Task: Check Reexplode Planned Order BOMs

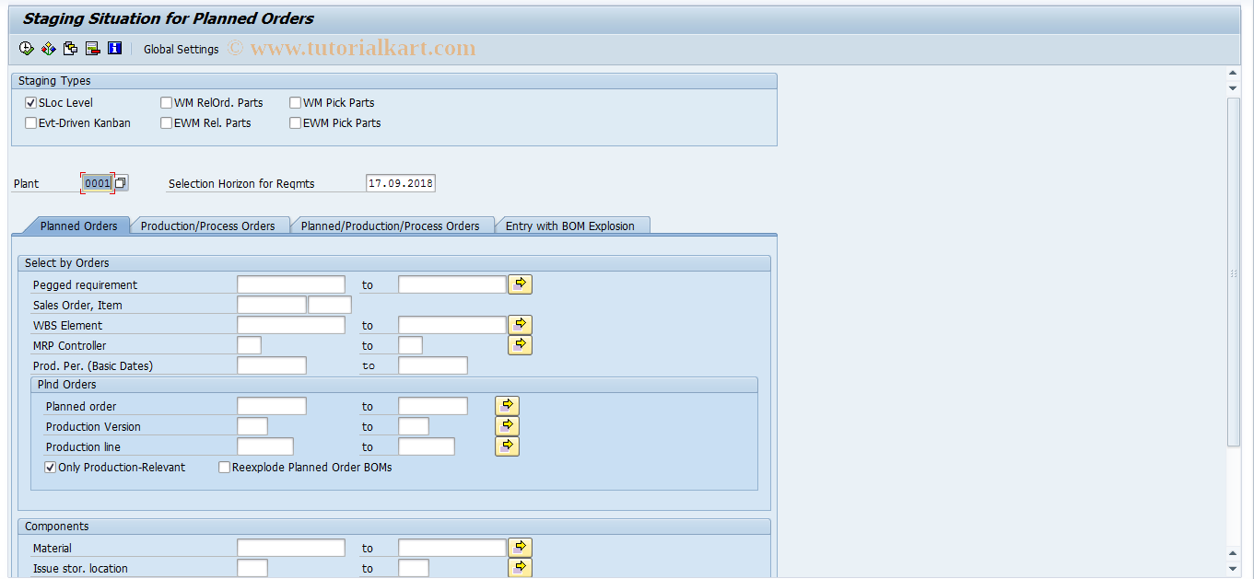Action: (x=224, y=467)
